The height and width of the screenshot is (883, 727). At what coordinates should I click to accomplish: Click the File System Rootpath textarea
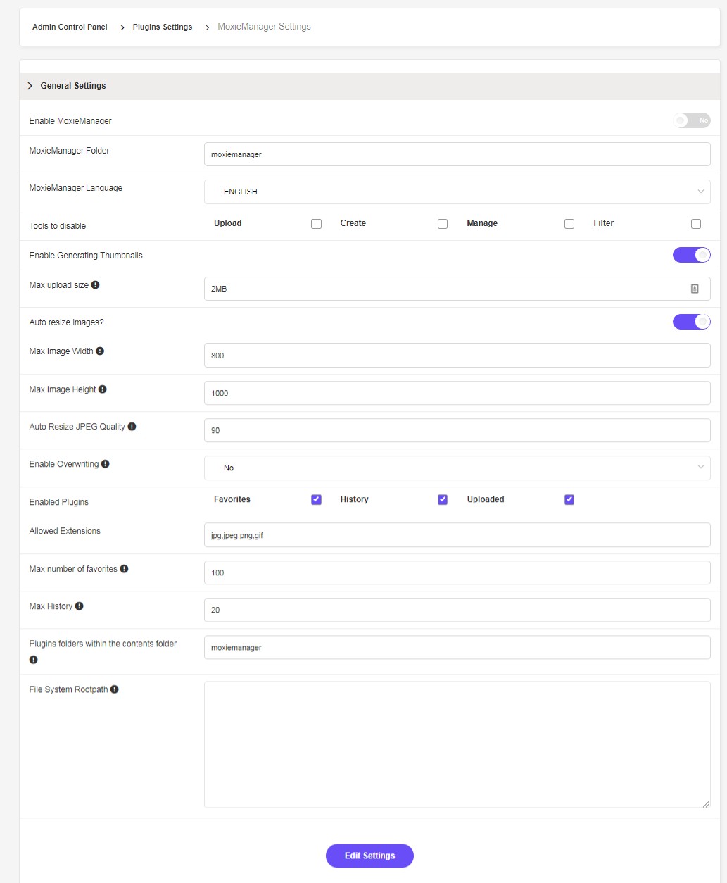pos(457,744)
